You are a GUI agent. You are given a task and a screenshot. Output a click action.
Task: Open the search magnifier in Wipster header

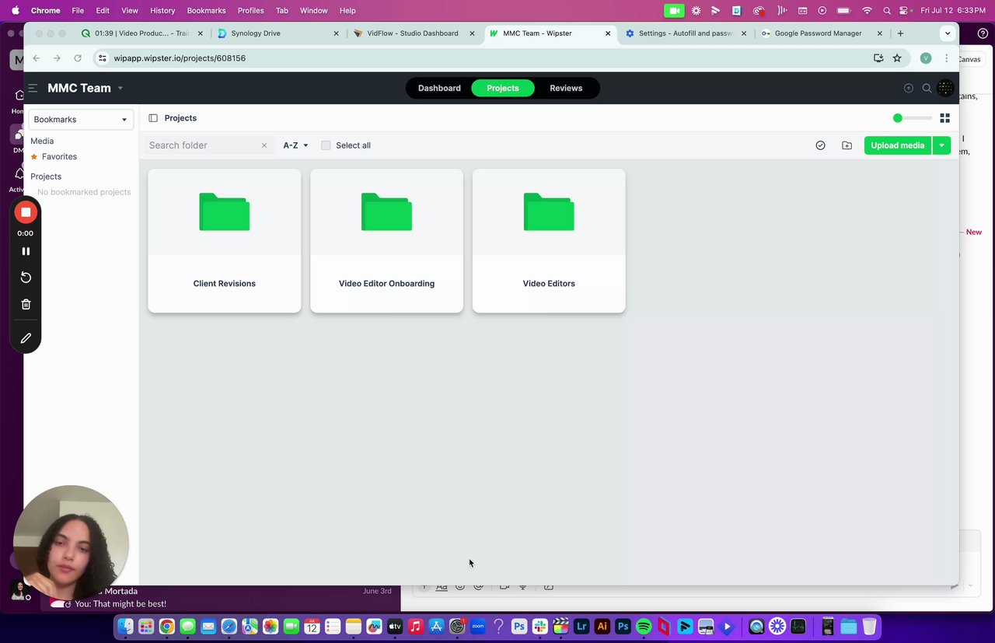pyautogui.click(x=927, y=89)
